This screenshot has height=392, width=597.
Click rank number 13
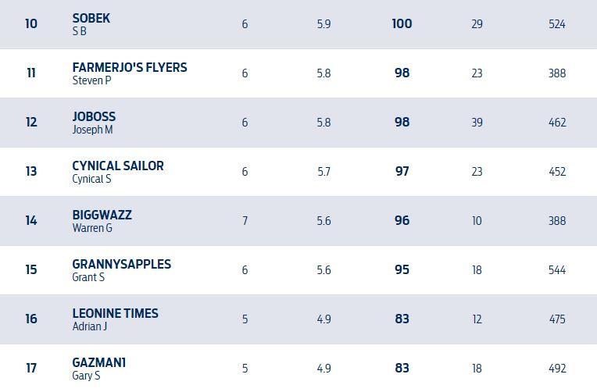(x=31, y=172)
